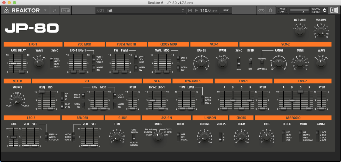The image size is (341, 162).
Task: Click the LFO-1 RATE slider handle
Action: pos(13,63)
